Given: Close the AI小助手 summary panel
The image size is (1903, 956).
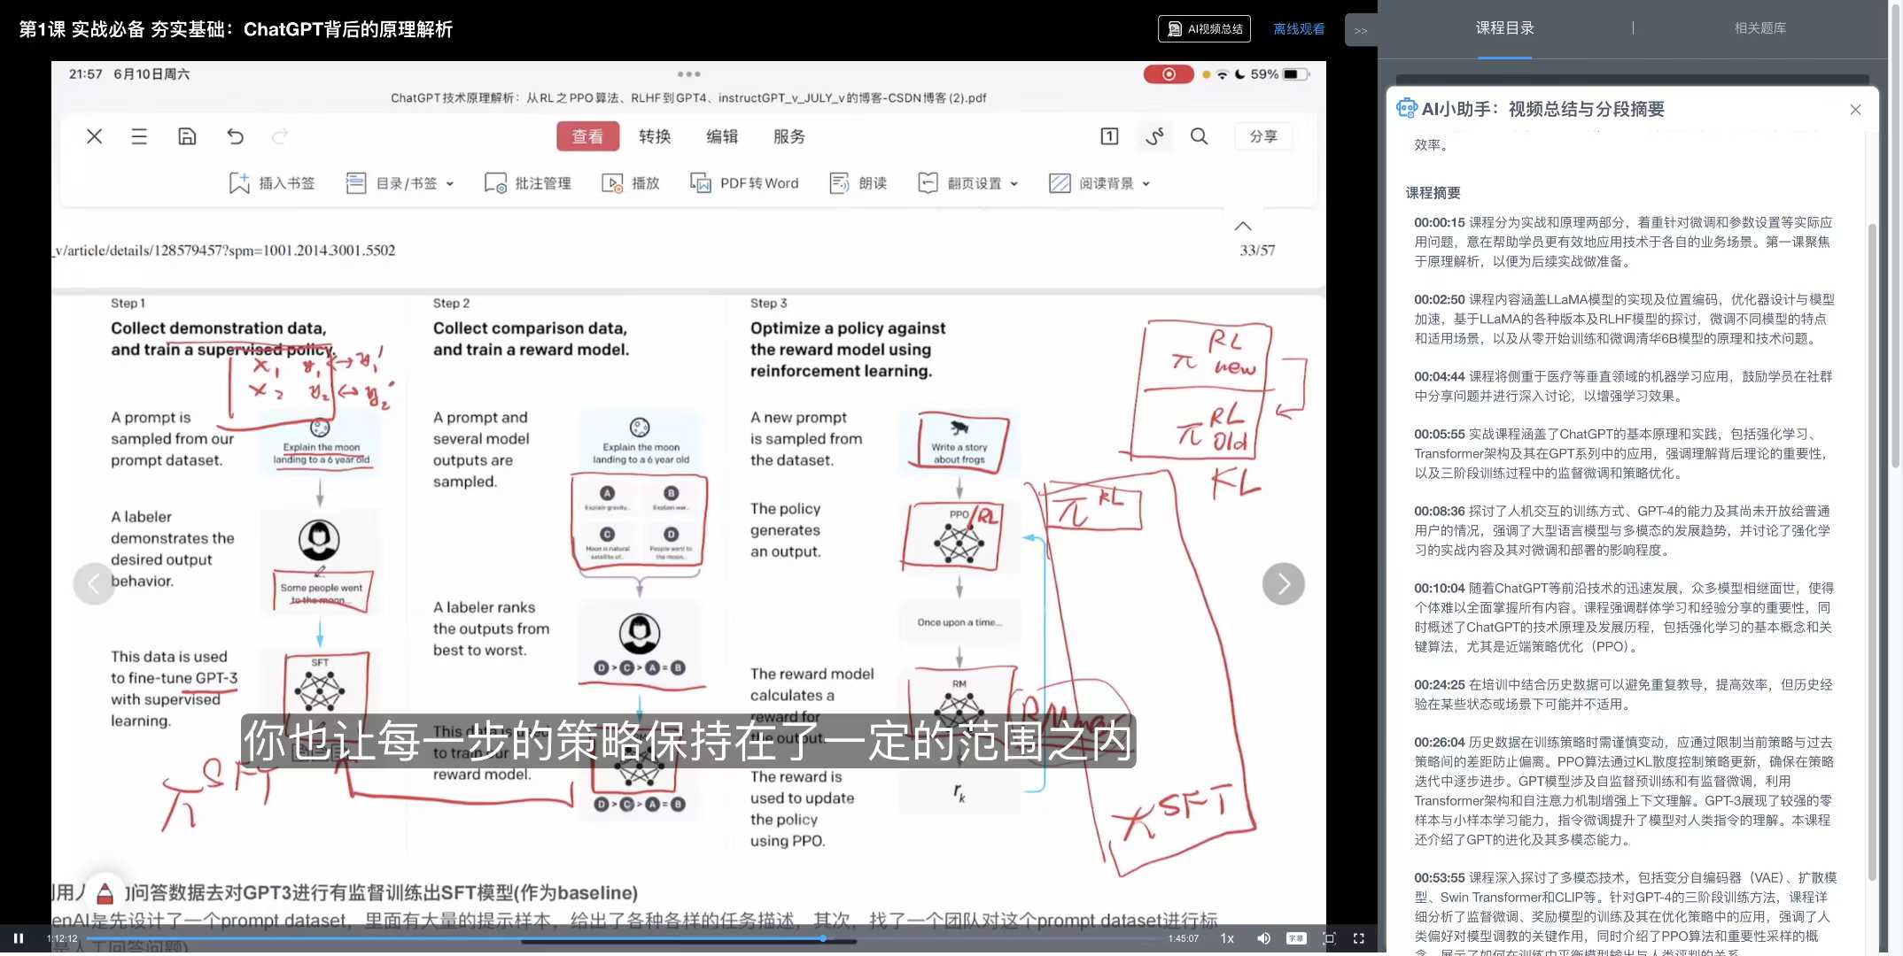Looking at the screenshot, I should click(1855, 110).
